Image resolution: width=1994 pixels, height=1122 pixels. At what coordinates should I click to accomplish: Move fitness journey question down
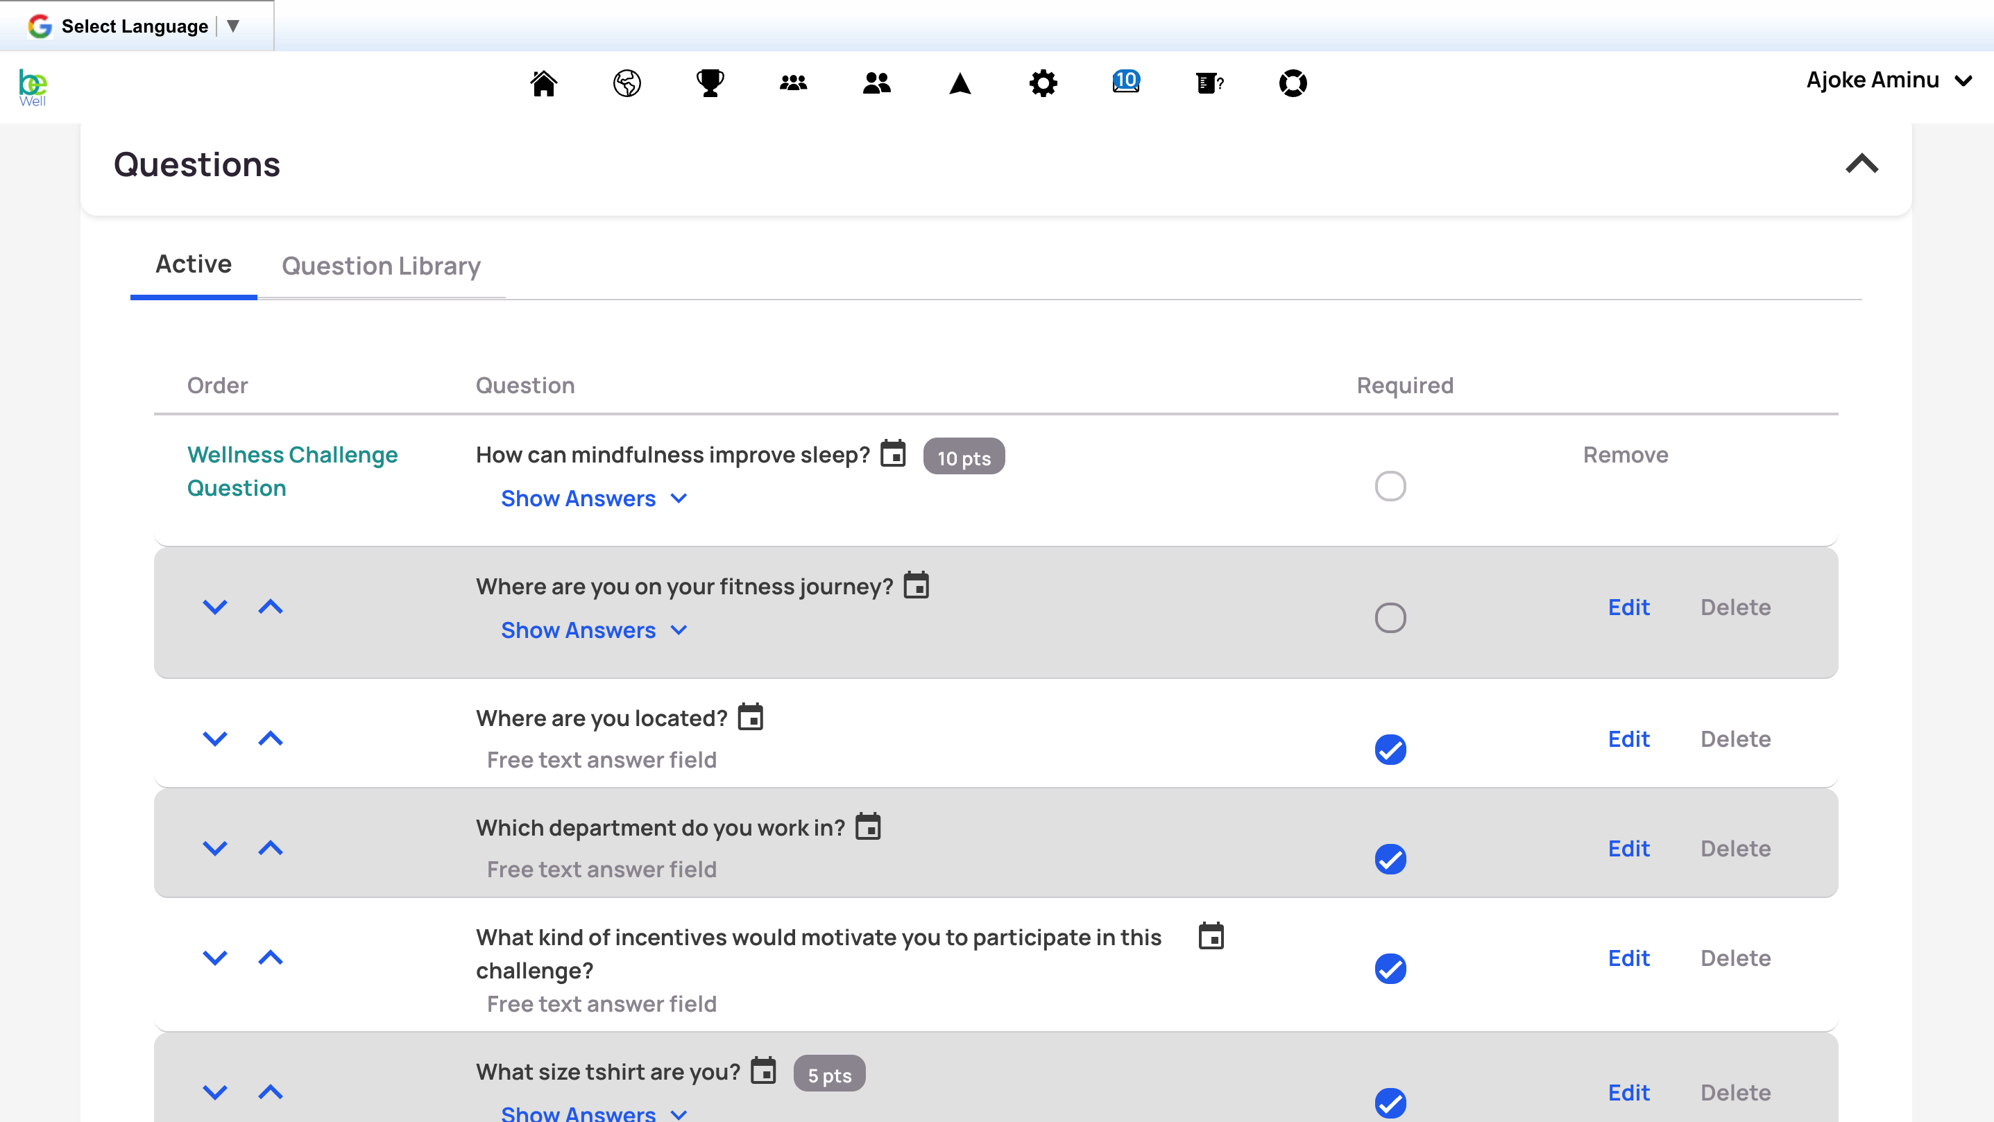[214, 607]
